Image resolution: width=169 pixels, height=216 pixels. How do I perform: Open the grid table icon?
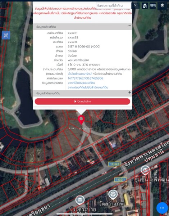pos(152,6)
